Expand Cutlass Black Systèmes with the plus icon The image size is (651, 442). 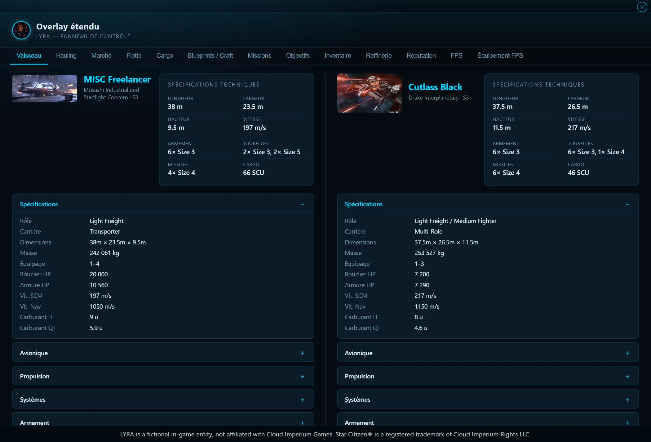coord(627,400)
